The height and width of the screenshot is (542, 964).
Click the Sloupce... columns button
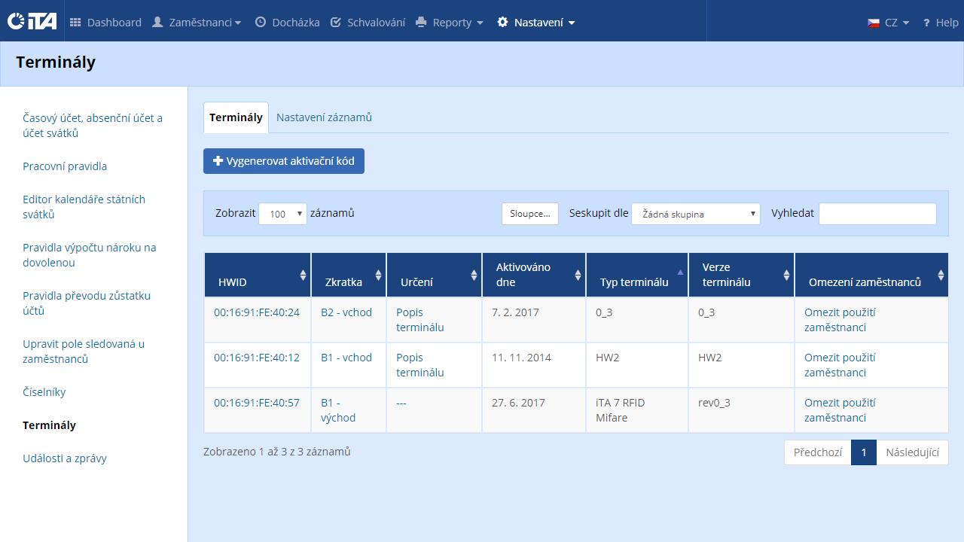tap(530, 214)
